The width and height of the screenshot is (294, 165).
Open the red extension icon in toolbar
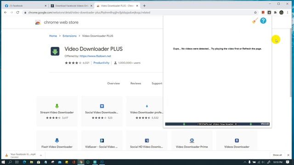pos(263,12)
